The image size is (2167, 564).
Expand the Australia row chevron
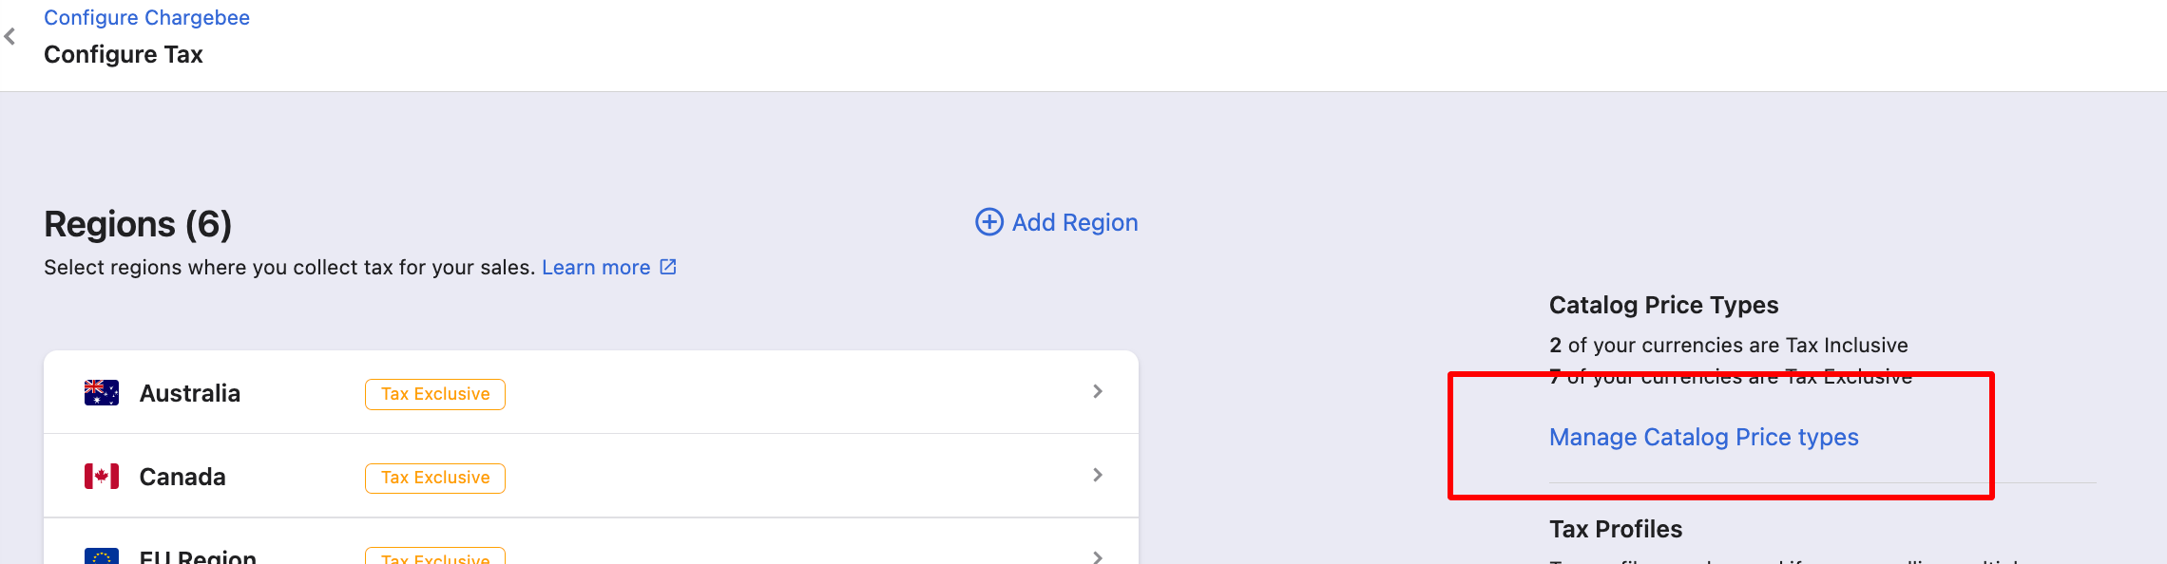[1098, 391]
